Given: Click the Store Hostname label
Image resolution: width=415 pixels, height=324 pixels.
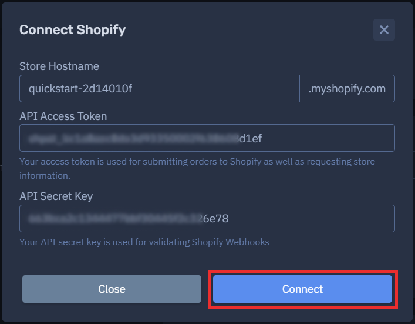Looking at the screenshot, I should pyautogui.click(x=59, y=66).
